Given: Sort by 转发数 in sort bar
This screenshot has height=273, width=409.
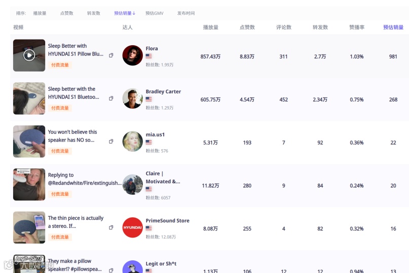Looking at the screenshot, I should point(94,13).
